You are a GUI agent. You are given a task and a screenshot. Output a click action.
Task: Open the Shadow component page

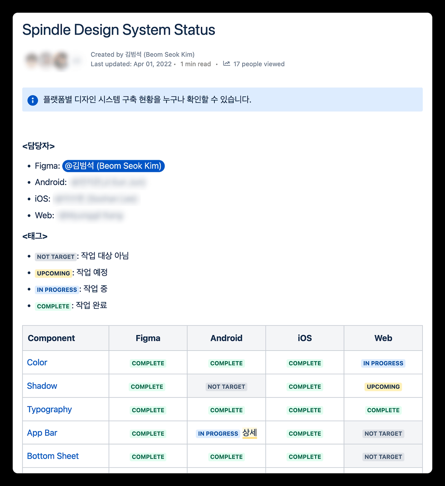point(42,386)
